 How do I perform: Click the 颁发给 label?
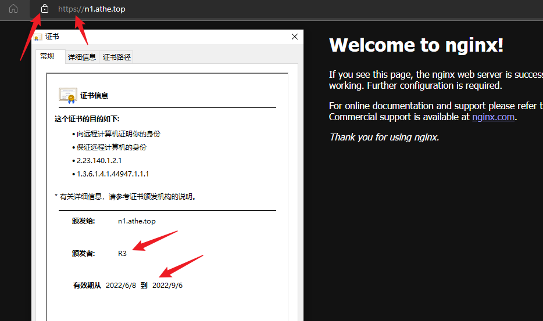(x=84, y=221)
